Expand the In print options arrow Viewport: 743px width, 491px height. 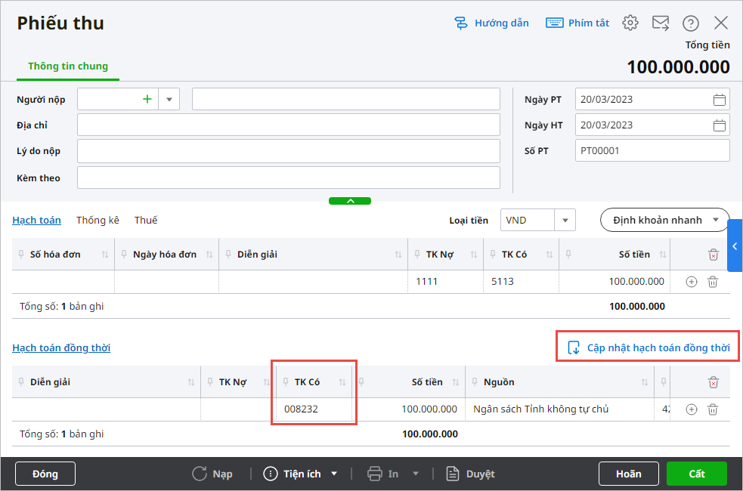(x=416, y=474)
